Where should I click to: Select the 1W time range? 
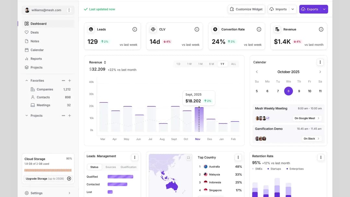point(189,64)
